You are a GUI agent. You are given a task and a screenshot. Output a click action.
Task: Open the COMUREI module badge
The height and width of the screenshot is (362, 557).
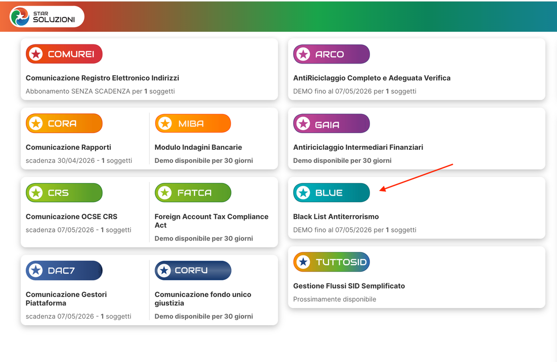point(64,54)
